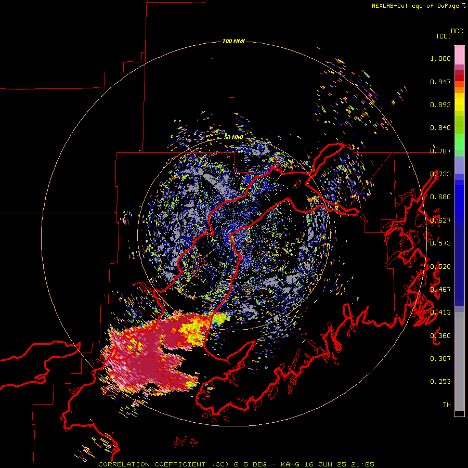Click the 50 NMI range ring label
Screen dimensions: 468x468
coord(233,137)
